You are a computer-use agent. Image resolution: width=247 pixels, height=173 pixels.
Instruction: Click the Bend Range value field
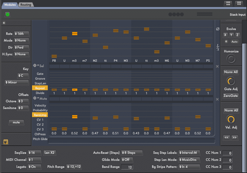pos(127,167)
